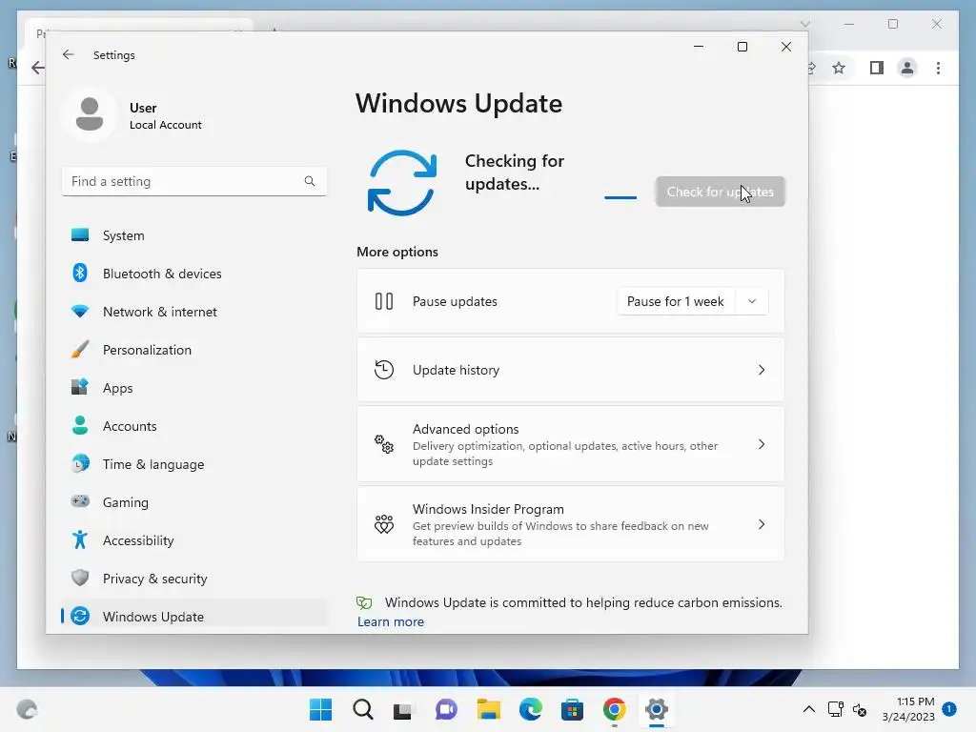
Task: Click the pause bars icon
Action: click(384, 301)
